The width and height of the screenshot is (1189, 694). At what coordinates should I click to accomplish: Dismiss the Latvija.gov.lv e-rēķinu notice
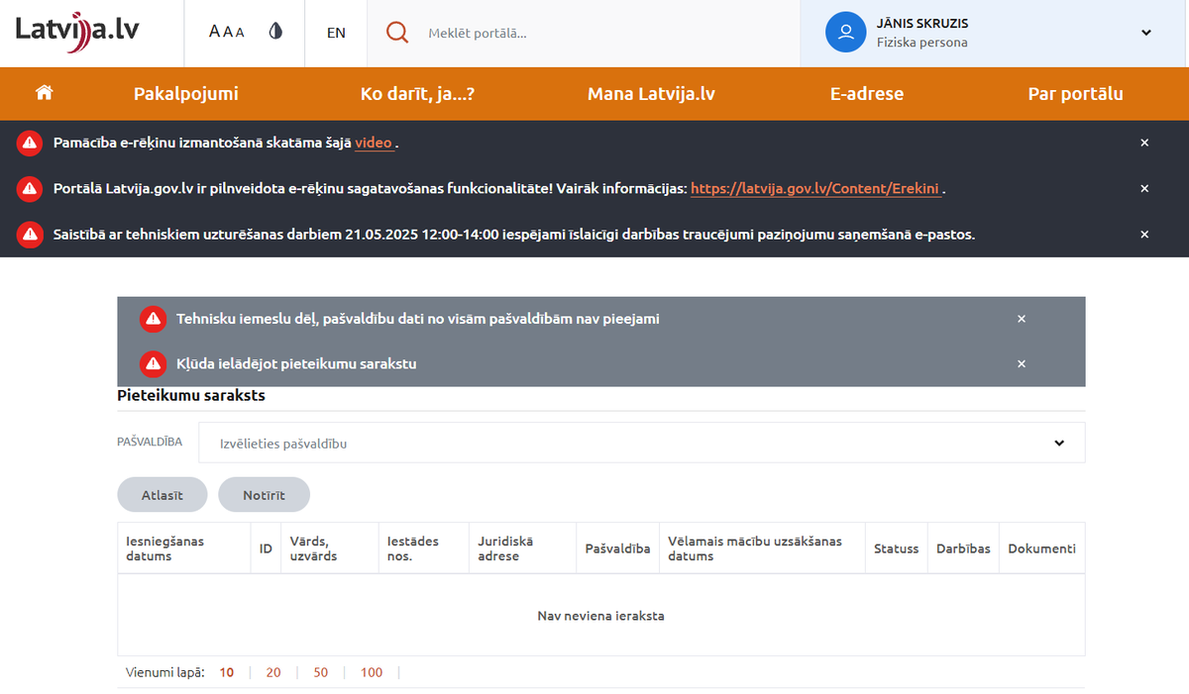[x=1144, y=188]
